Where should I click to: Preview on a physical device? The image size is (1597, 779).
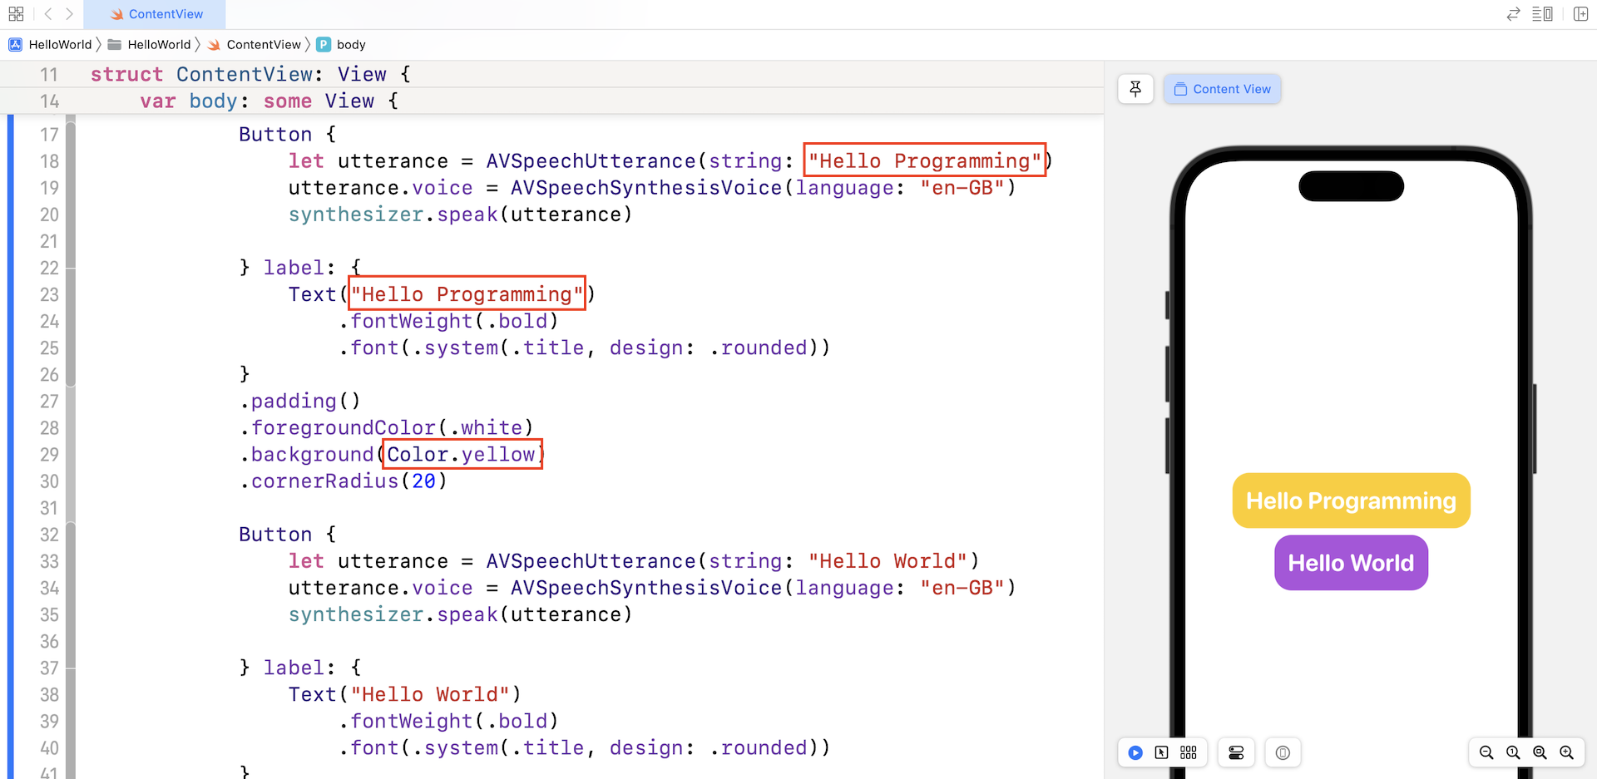tap(1283, 752)
